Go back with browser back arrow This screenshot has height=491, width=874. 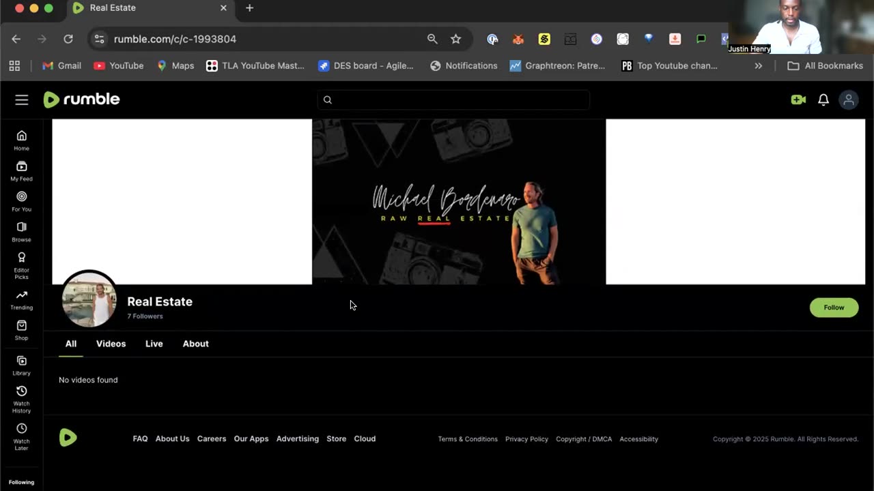click(x=16, y=39)
